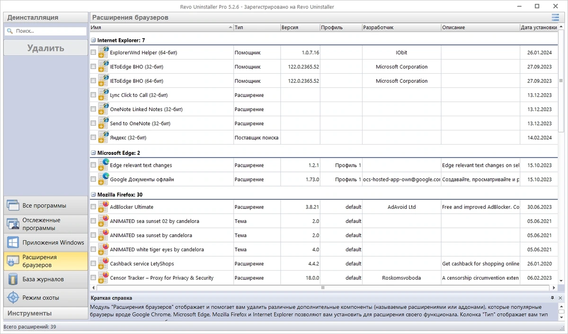The height and width of the screenshot is (334, 568).
Task: Sort by the Версия column header
Action: point(300,27)
